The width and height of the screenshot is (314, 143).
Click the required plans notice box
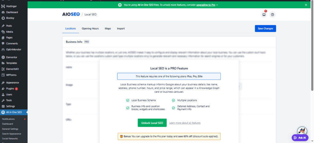click(x=169, y=76)
